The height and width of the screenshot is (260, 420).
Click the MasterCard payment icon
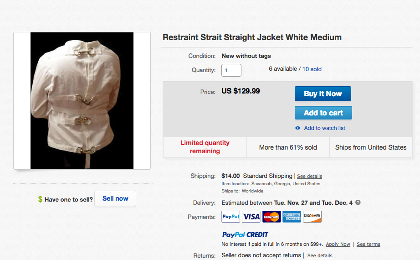click(x=271, y=217)
